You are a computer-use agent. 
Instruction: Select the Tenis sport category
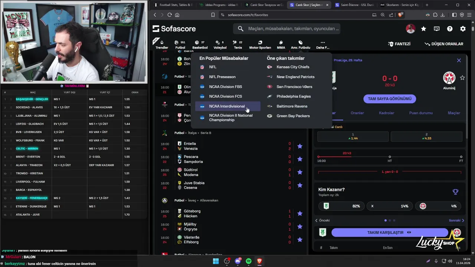[238, 44]
